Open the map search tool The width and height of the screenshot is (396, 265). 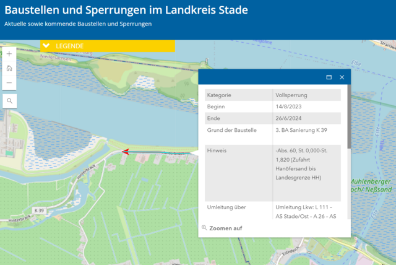10,101
